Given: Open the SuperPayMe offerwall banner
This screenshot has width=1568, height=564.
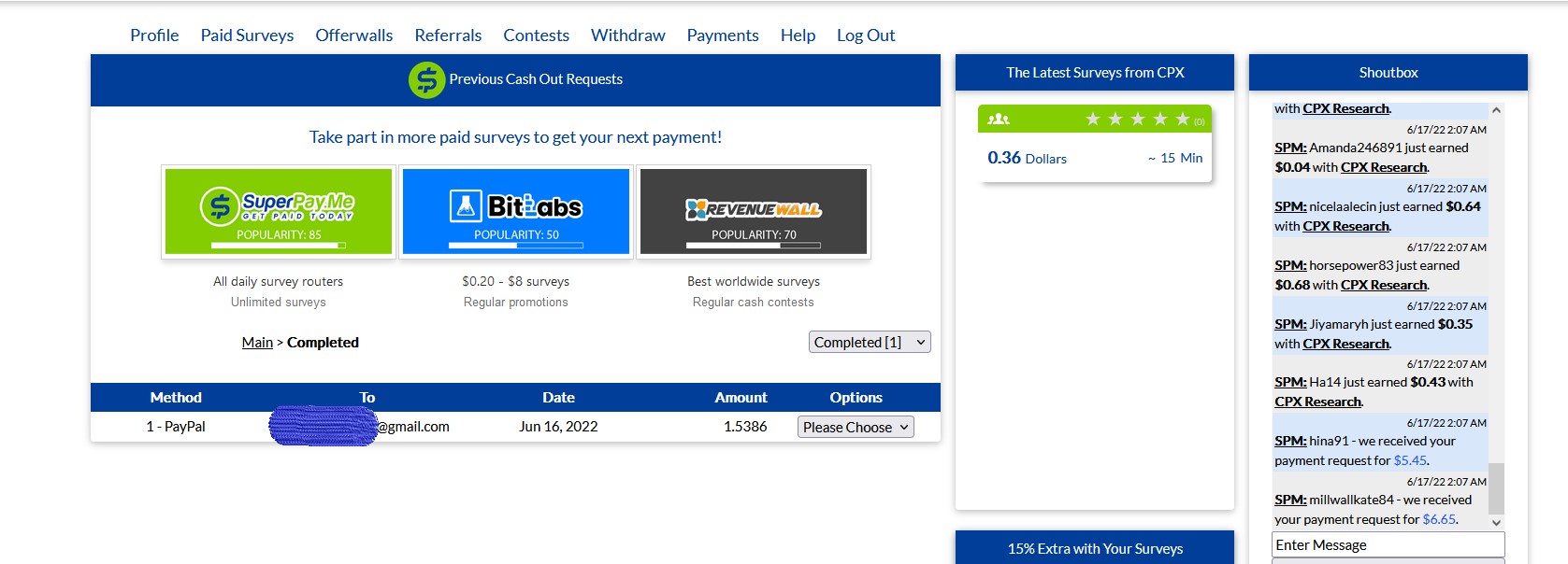Looking at the screenshot, I should tap(279, 211).
